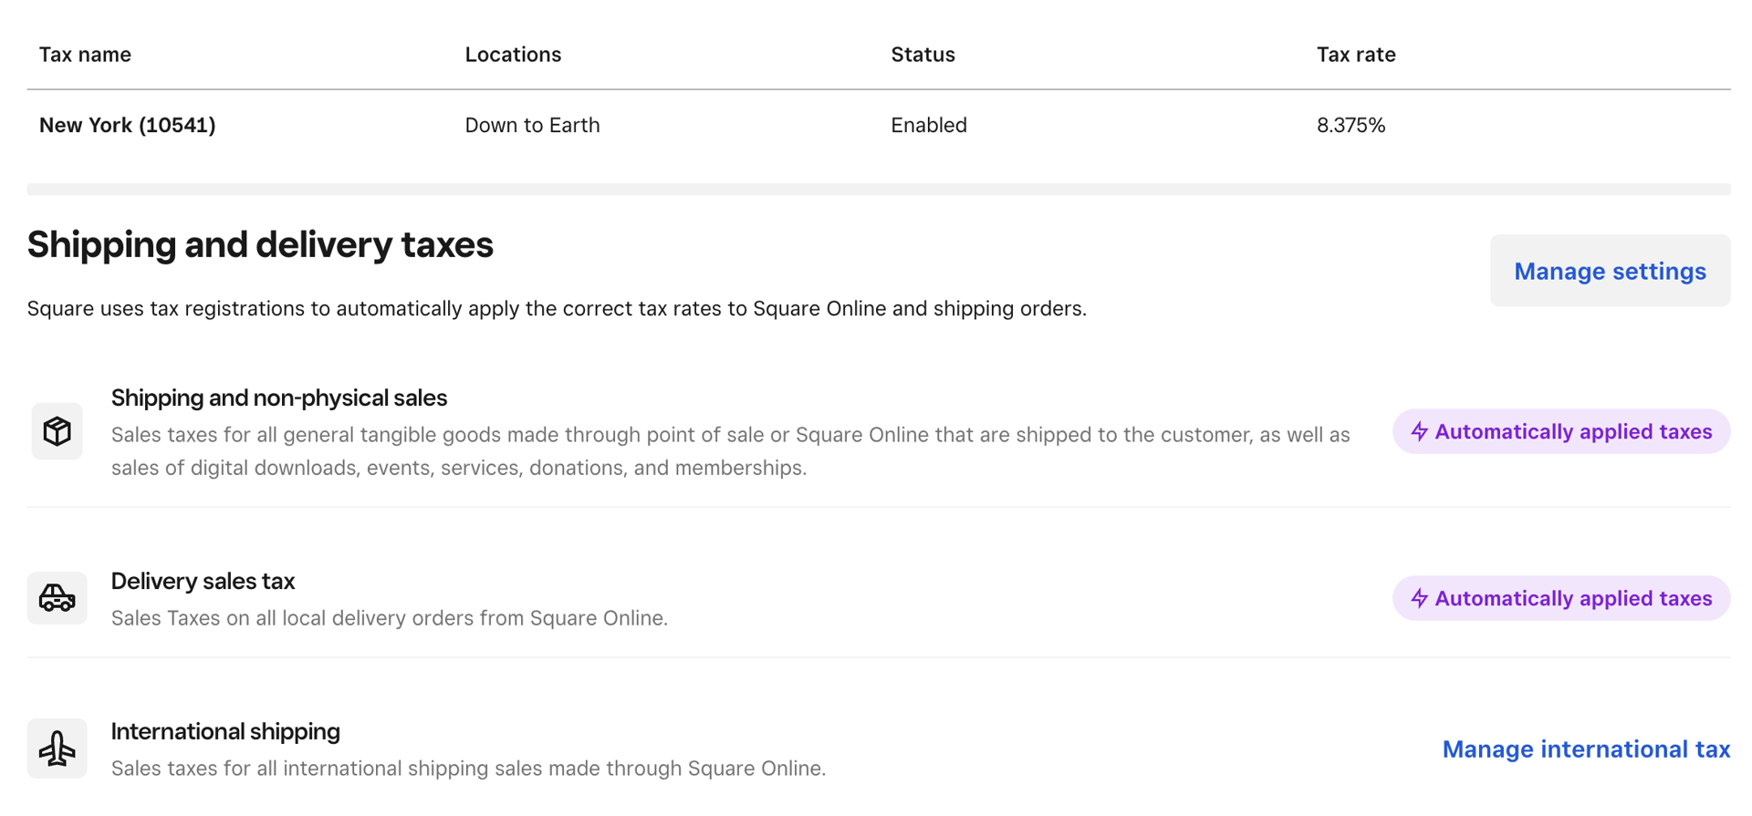Click the Tax rate column header
This screenshot has height=816, width=1752.
(1356, 55)
